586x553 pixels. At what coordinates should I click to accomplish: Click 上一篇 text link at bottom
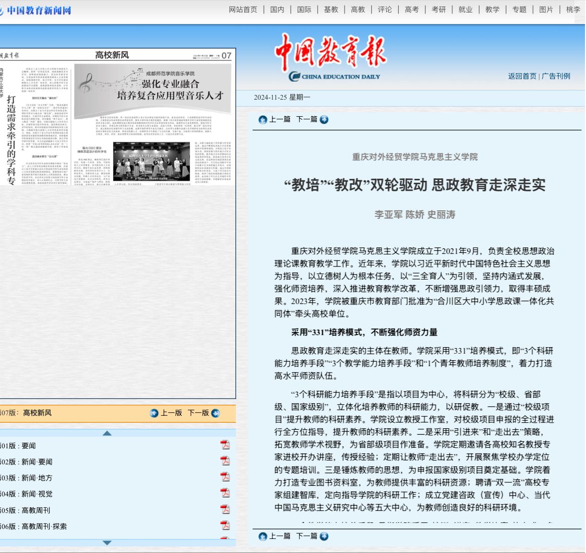(x=280, y=536)
